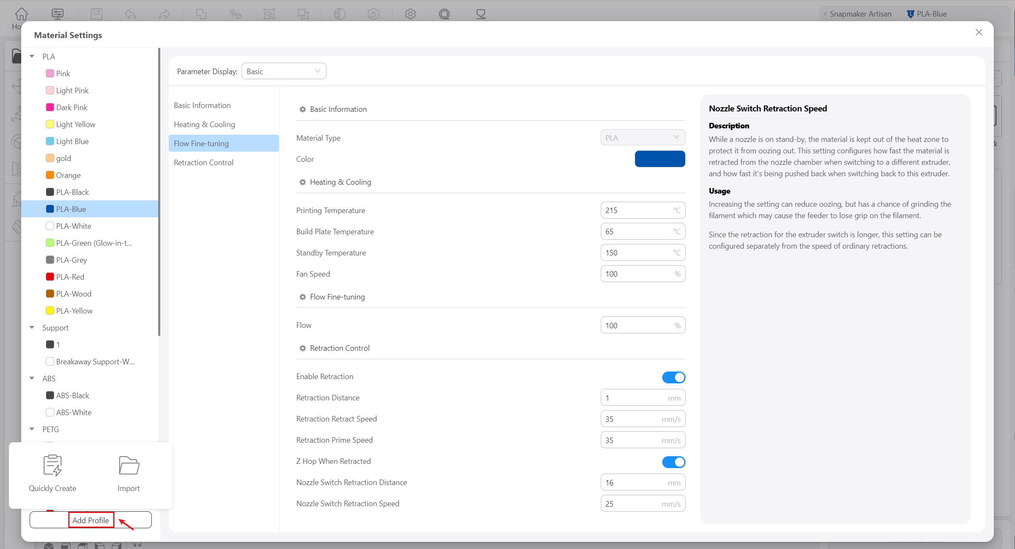The width and height of the screenshot is (1015, 549).
Task: Click the Quickly Create label
Action: 53,488
